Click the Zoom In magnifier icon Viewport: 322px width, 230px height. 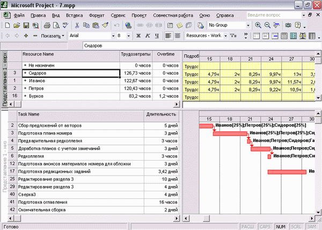(x=258, y=25)
